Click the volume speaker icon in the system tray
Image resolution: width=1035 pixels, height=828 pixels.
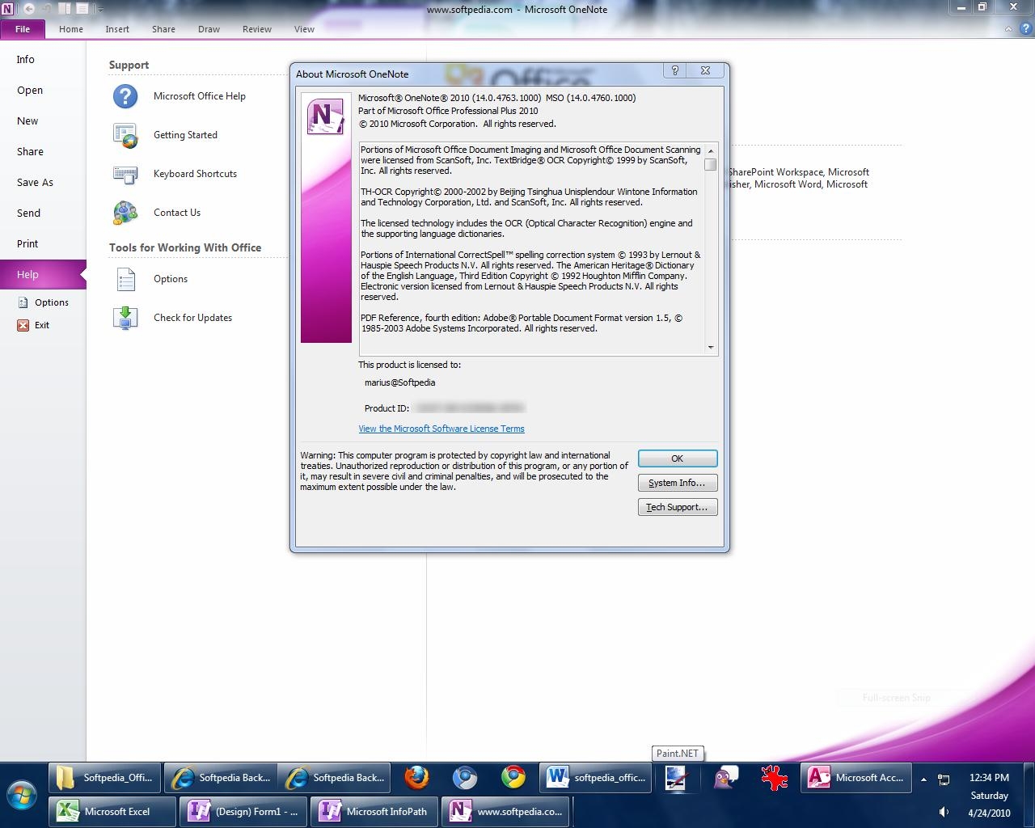pos(943,812)
